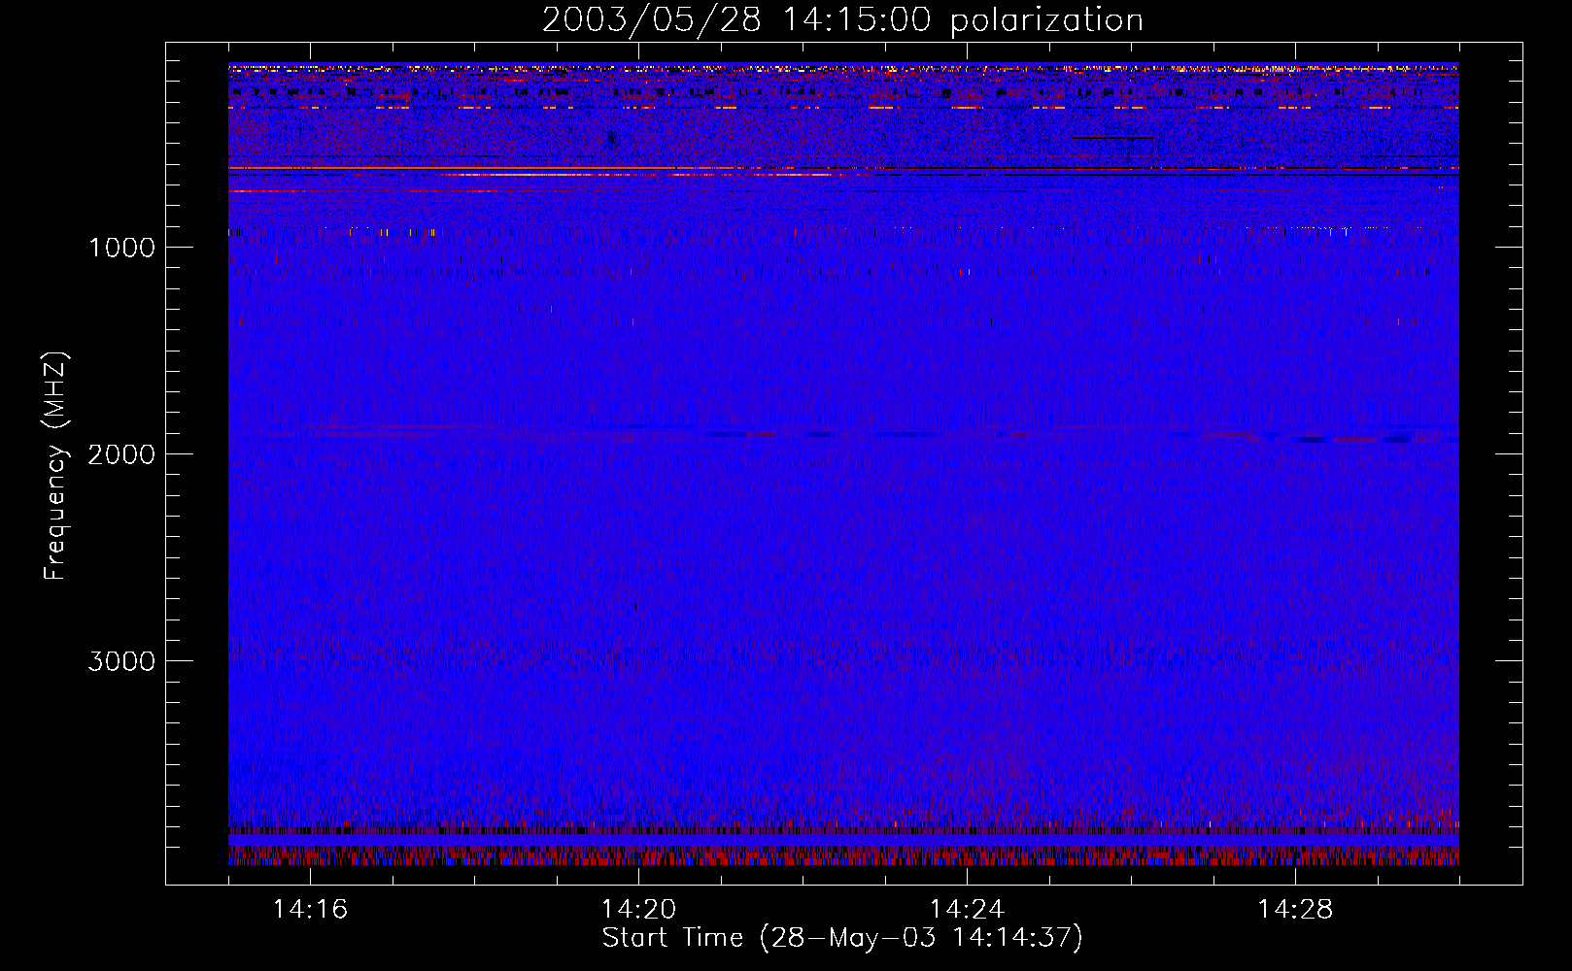Viewport: 1572px width, 971px height.
Task: Click the 3000 frequency tick label
Action: [121, 661]
